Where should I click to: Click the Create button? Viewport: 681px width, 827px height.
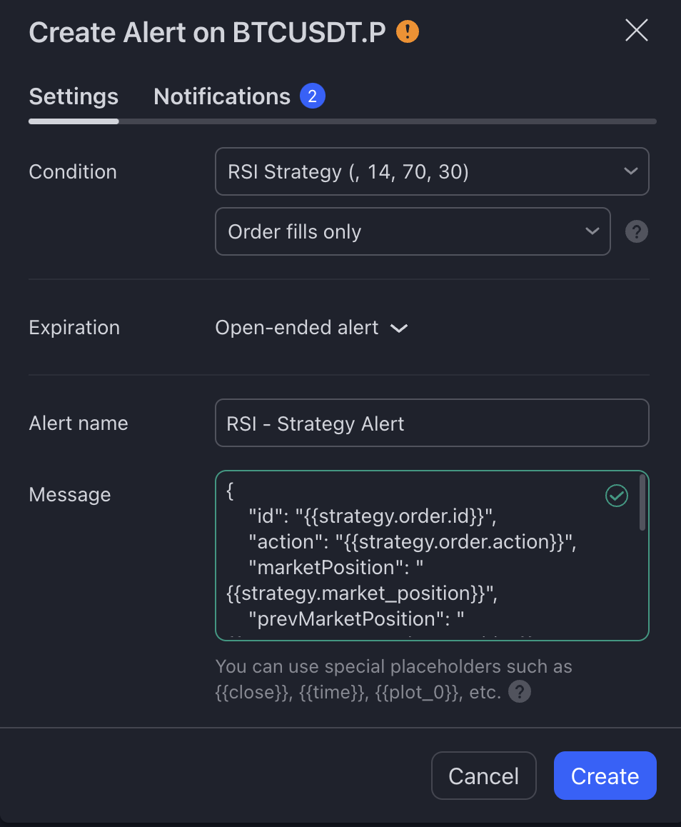(x=605, y=776)
